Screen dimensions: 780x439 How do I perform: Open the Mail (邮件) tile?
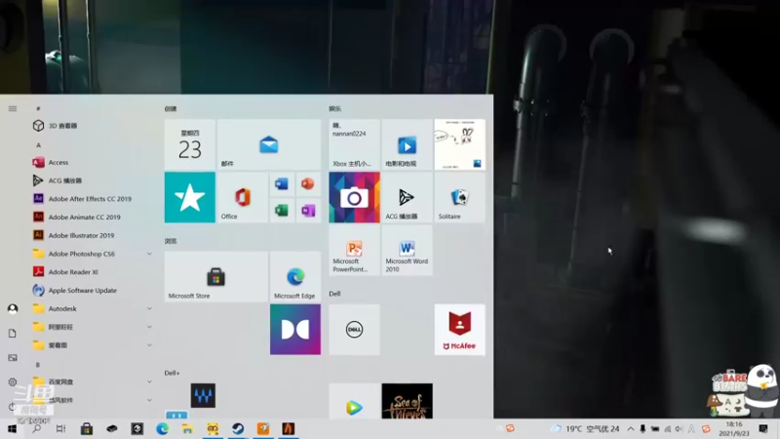pyautogui.click(x=269, y=144)
